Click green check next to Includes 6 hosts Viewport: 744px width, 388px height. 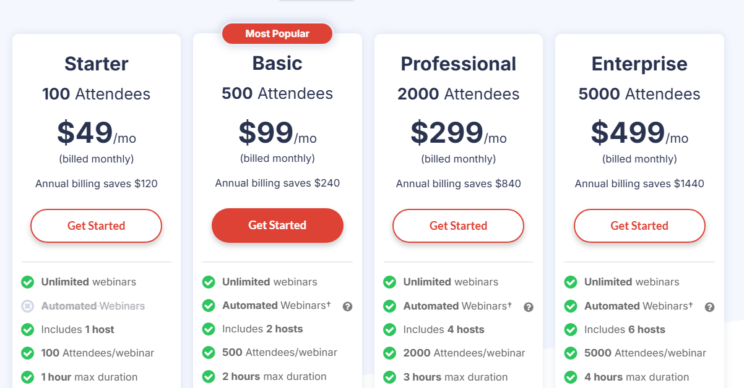coord(571,330)
